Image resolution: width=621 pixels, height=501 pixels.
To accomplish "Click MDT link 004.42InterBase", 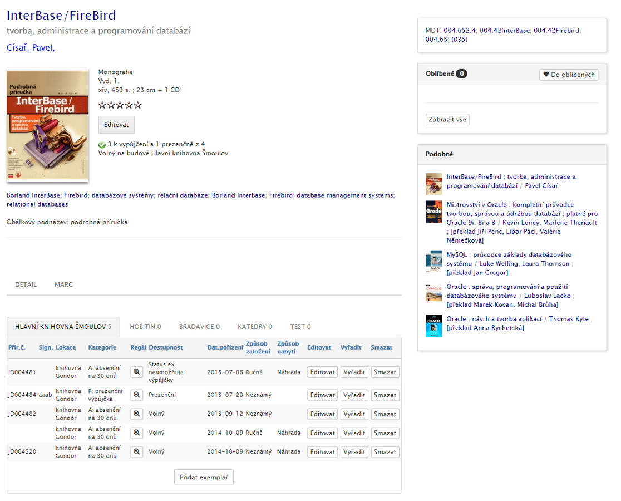I will click(x=505, y=31).
